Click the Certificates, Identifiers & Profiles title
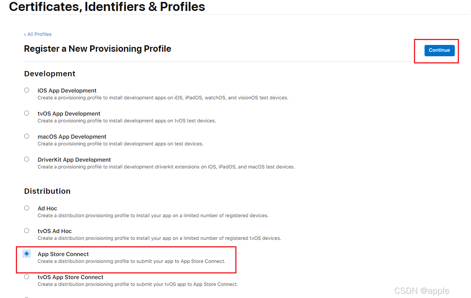The width and height of the screenshot is (471, 298). click(x=107, y=6)
